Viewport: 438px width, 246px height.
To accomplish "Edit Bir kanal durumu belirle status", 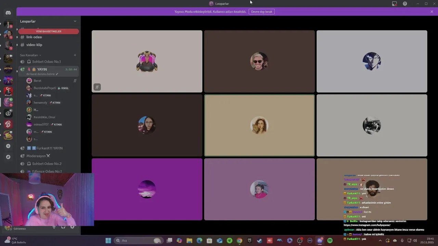I will click(x=42, y=74).
